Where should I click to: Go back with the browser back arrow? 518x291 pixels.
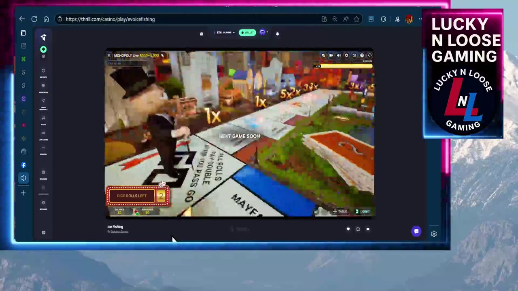[x=22, y=19]
